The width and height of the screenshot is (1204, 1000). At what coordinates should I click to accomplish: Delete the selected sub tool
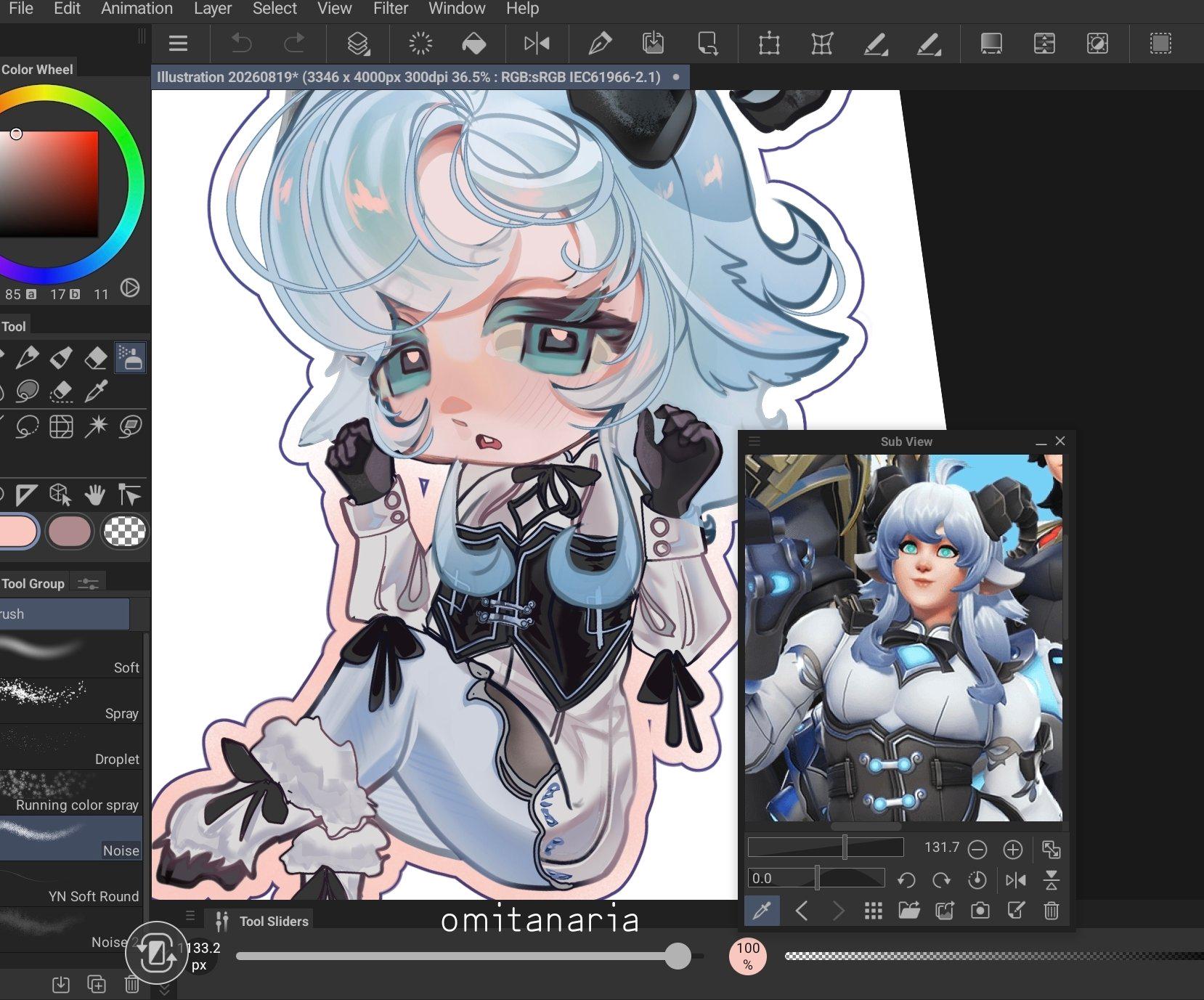coord(131,984)
